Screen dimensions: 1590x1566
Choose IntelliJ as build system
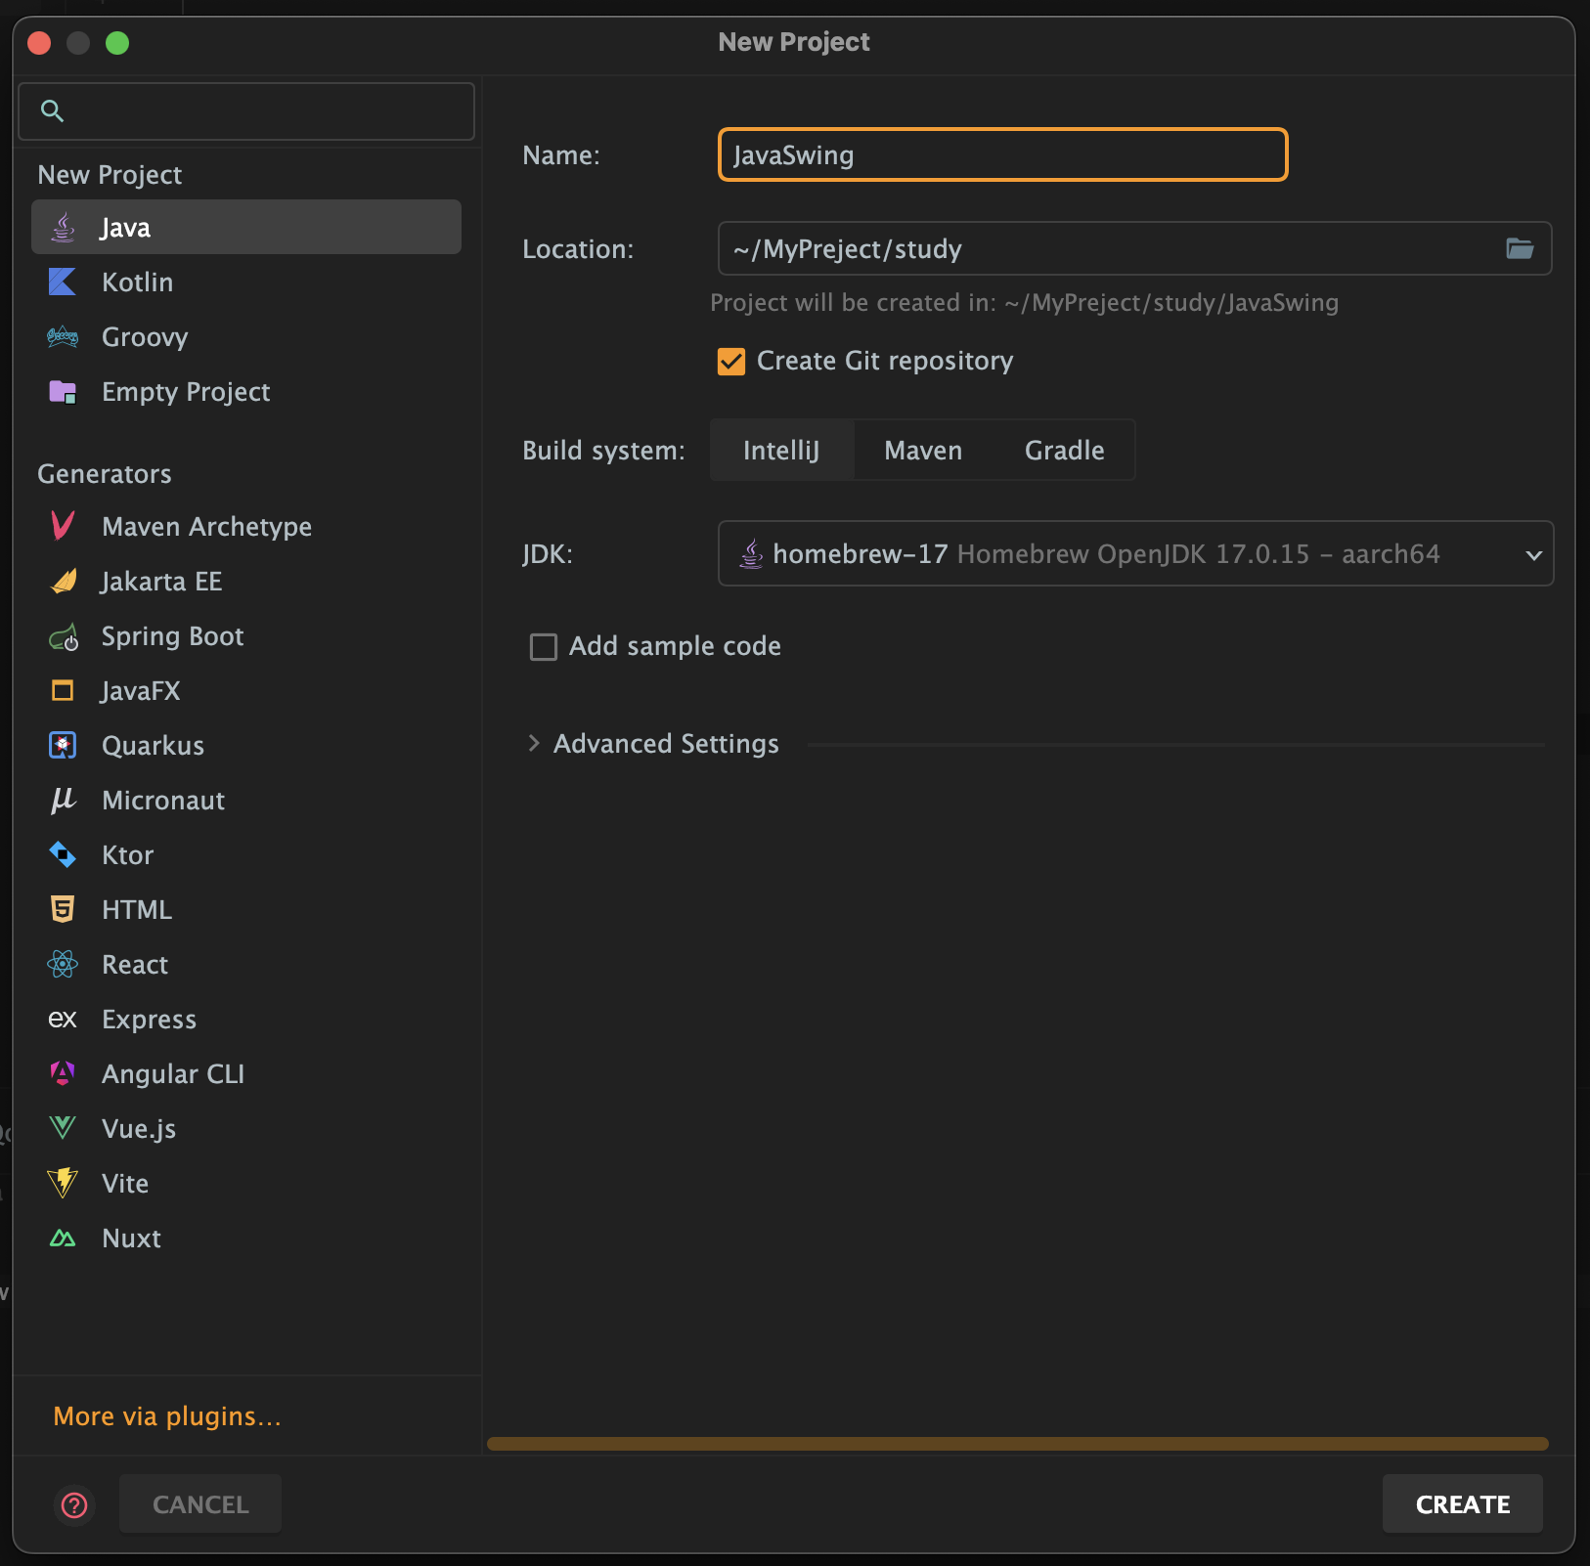(781, 451)
